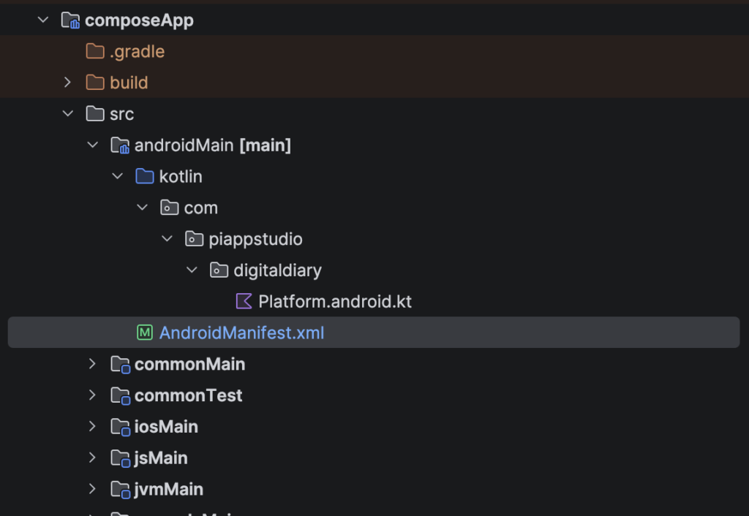
Task: Expand the commonMain source set
Action: (92, 364)
